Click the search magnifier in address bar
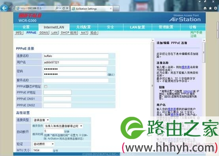219x156 pixels. (x=57, y=8)
